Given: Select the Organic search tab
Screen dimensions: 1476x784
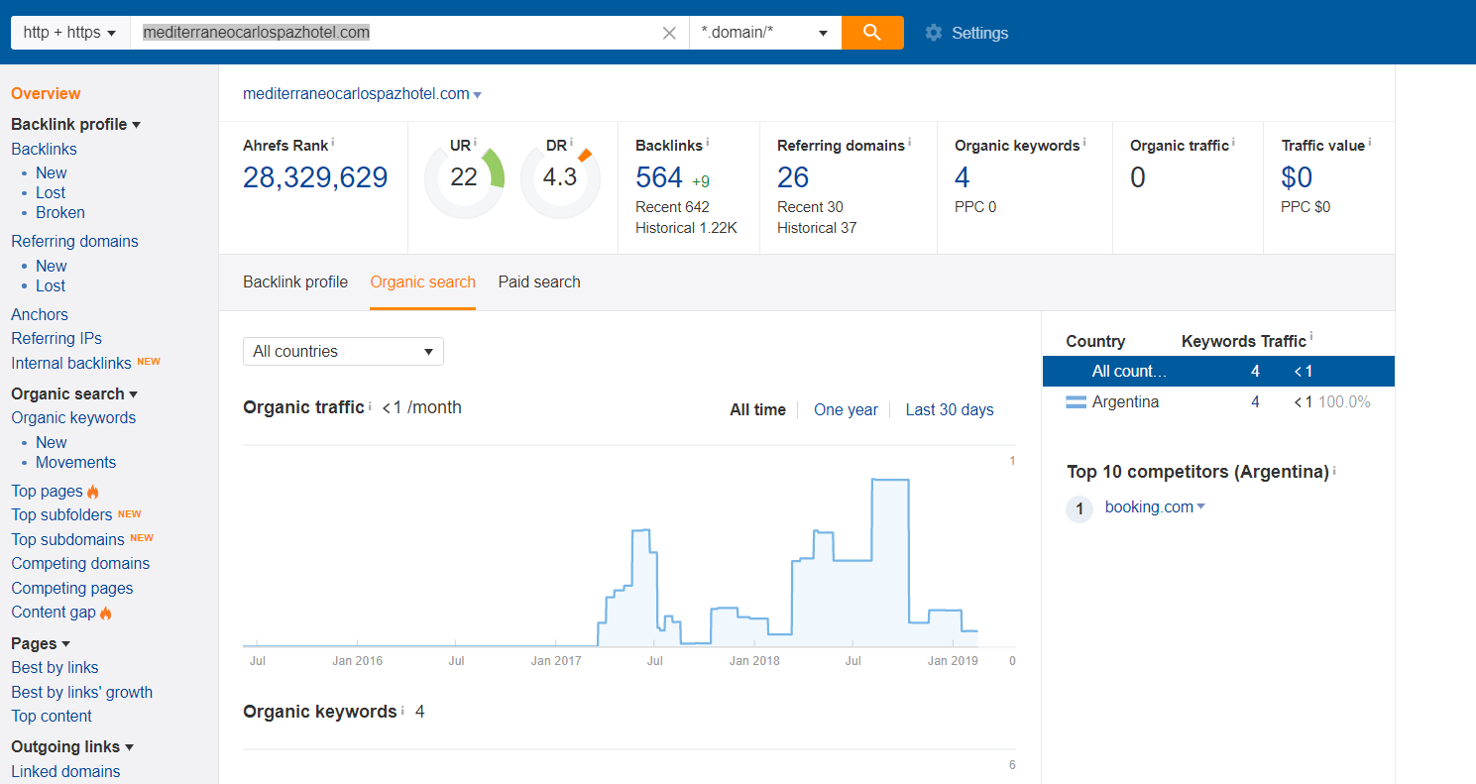Looking at the screenshot, I should coord(423,282).
